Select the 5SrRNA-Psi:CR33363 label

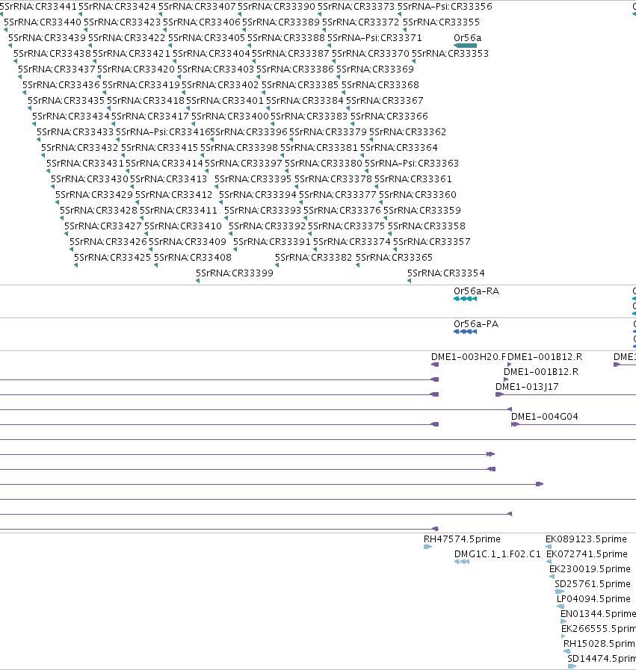point(412,164)
